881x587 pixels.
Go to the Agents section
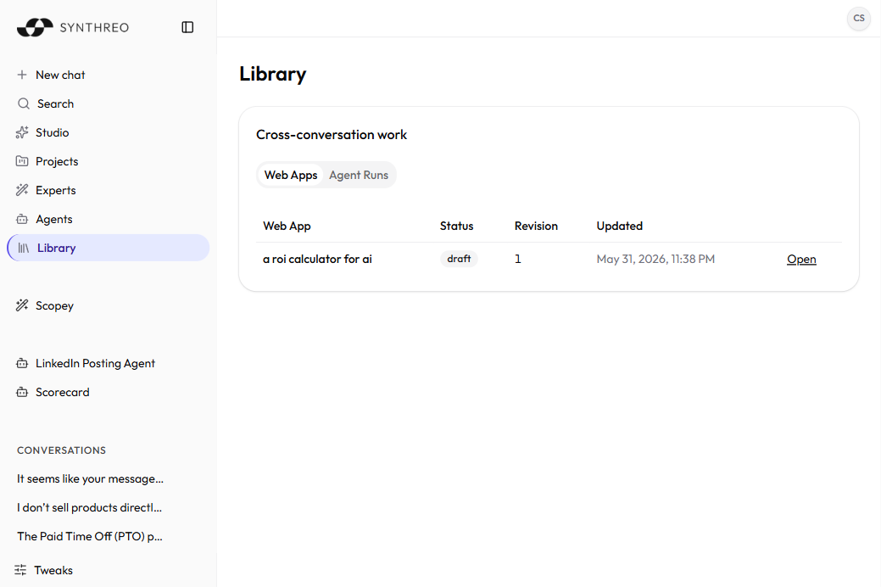click(x=109, y=219)
